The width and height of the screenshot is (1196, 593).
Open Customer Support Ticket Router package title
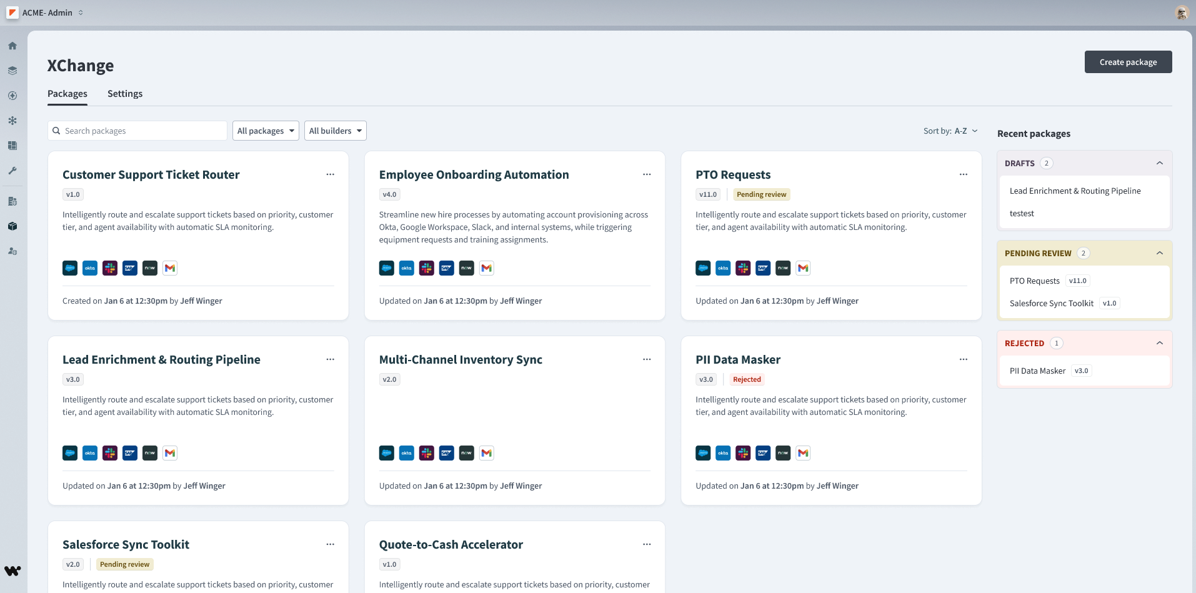pyautogui.click(x=151, y=174)
